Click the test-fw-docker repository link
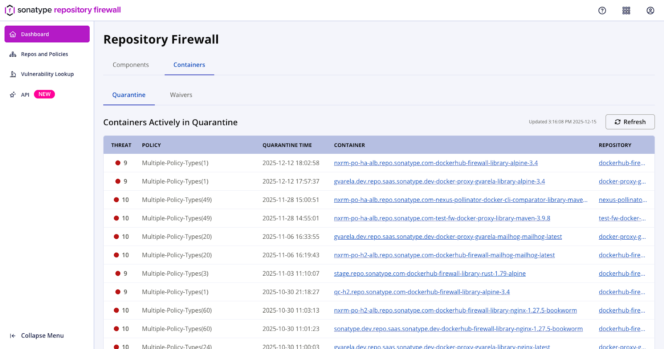 [622, 218]
